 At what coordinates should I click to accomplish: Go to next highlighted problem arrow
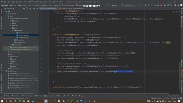179,12
